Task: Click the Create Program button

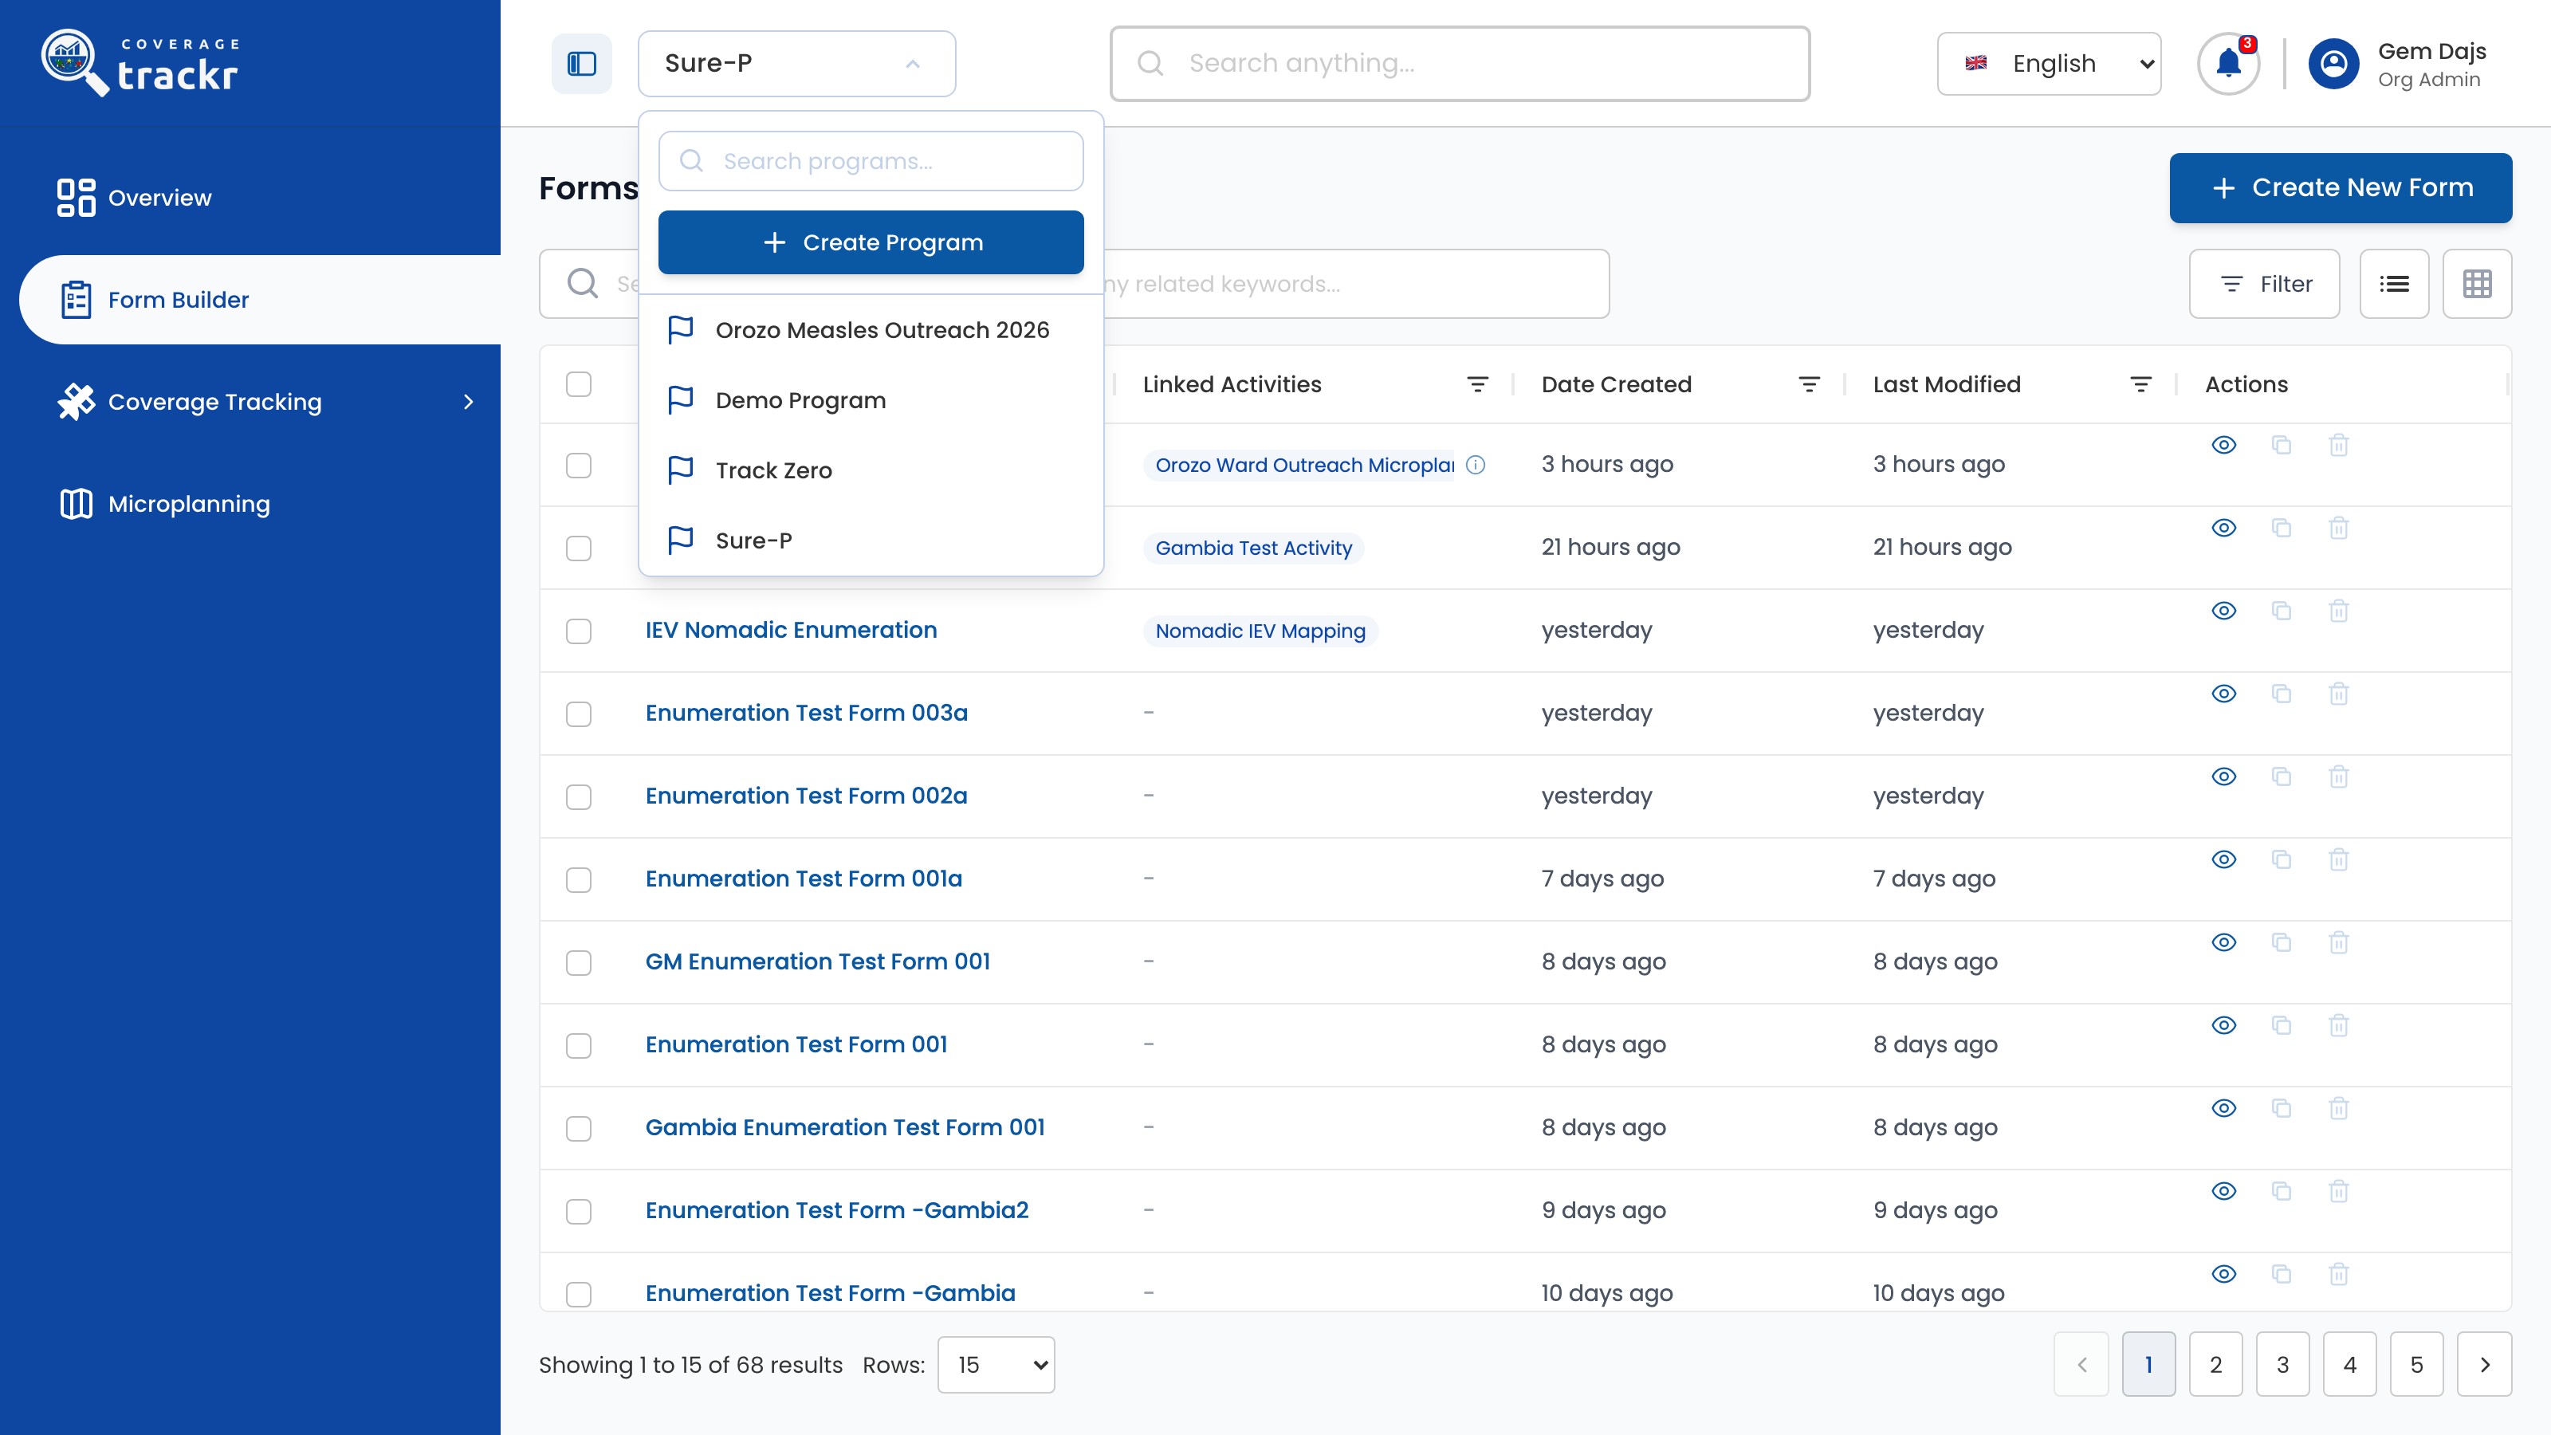Action: pos(871,242)
